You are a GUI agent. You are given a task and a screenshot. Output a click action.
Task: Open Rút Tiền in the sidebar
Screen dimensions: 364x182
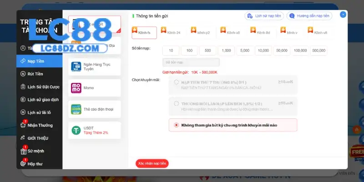(x=39, y=74)
